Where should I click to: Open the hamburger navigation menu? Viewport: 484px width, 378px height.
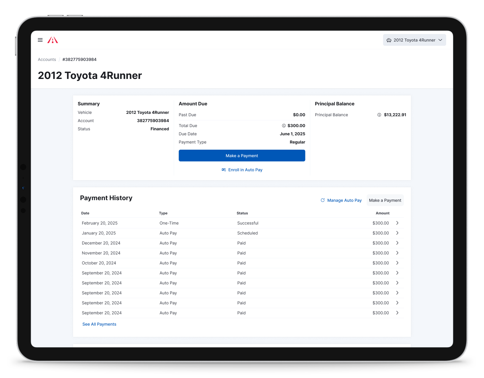click(x=40, y=40)
